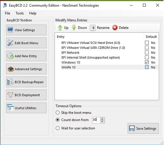Click the Rename entry icon
The height and width of the screenshot is (145, 164).
point(93,28)
